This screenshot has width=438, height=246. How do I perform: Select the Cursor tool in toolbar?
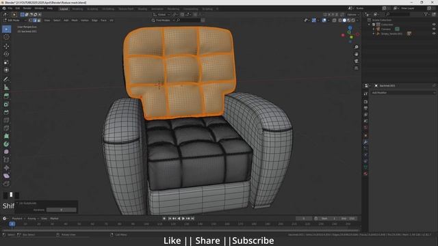6,37
